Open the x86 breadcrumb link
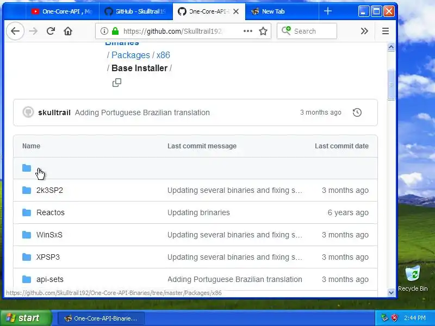The width and height of the screenshot is (435, 326). click(163, 55)
